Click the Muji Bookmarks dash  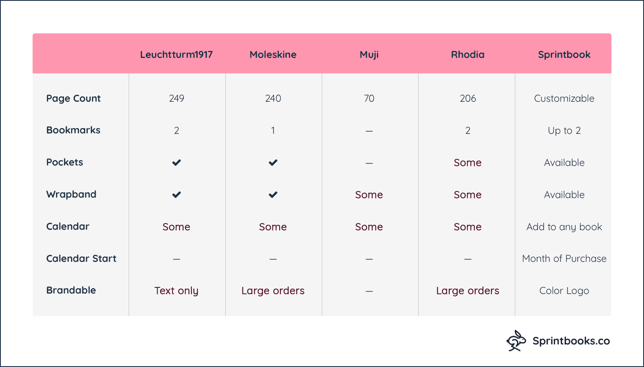[369, 131]
